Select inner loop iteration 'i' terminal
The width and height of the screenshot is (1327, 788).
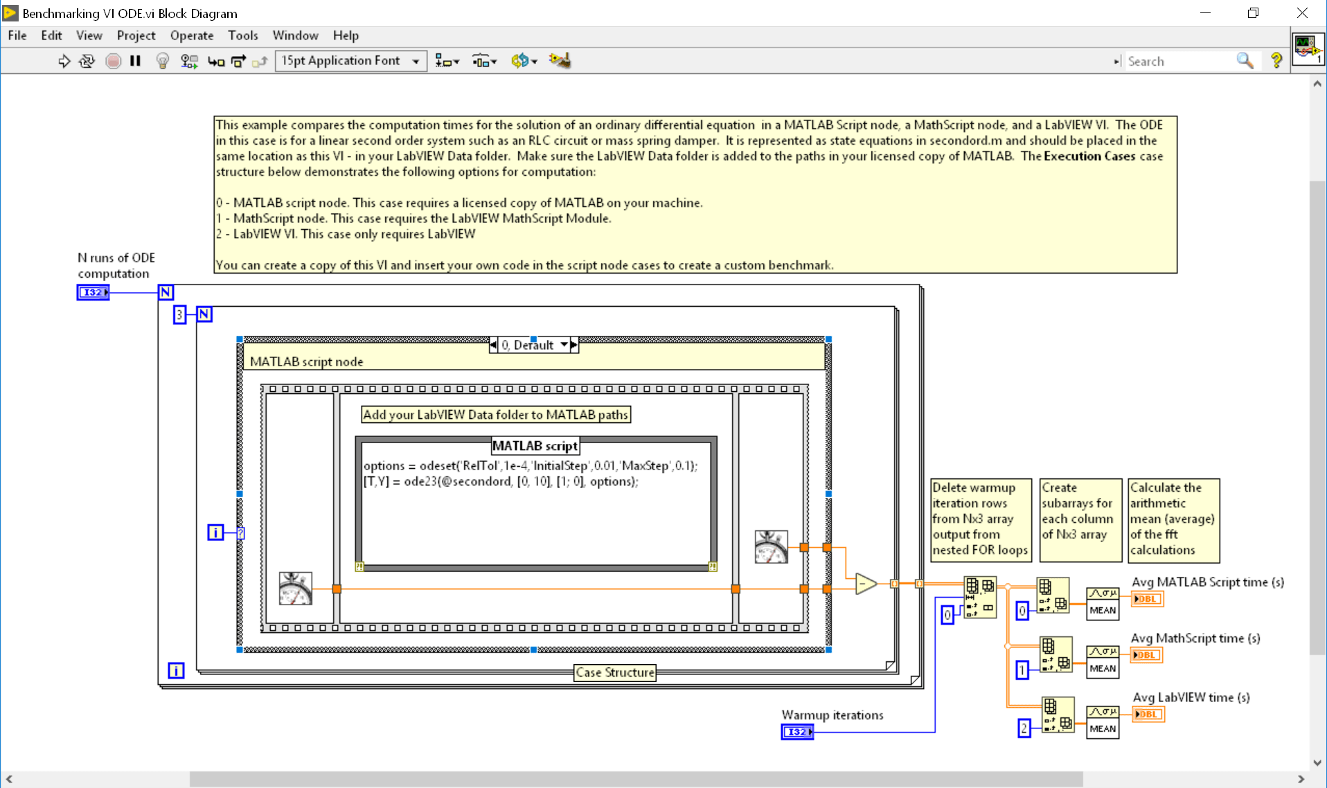216,532
